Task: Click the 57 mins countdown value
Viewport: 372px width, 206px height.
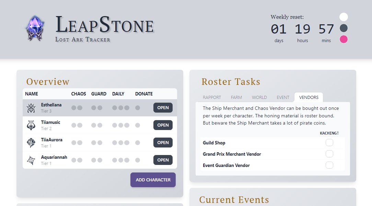Action: (x=326, y=29)
